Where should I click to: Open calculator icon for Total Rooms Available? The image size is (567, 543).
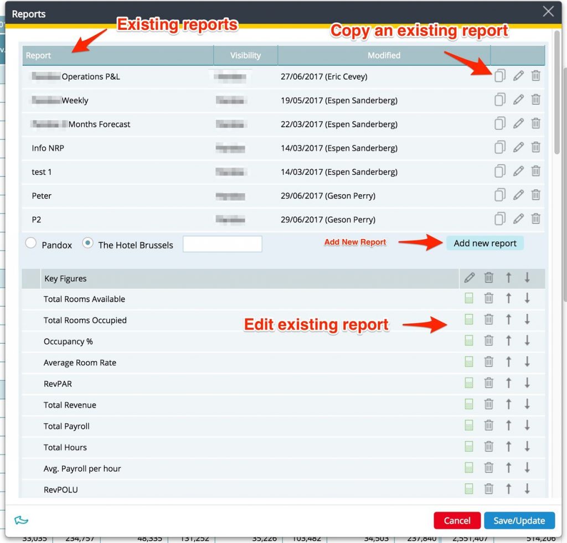pos(469,299)
